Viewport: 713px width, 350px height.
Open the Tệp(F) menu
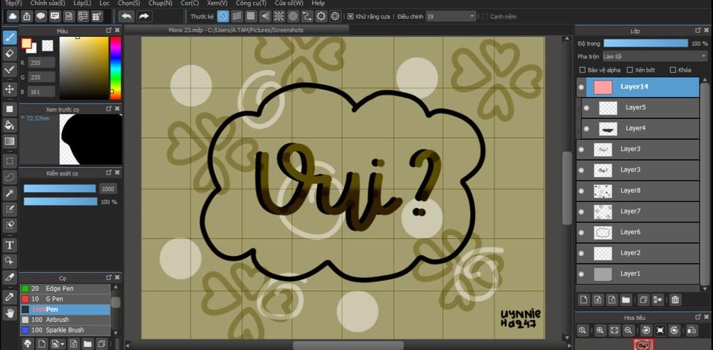[x=14, y=3]
